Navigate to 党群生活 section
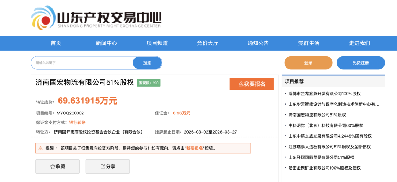Screen dimensions: 397x182 [309, 43]
